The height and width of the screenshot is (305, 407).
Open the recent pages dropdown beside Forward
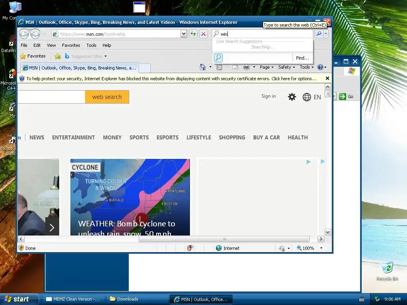[x=44, y=34]
